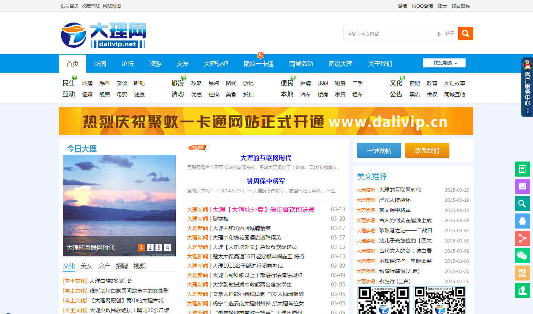This screenshot has width=533, height=314.
Task: Click the orange 聚蚁一卡通 celebration banner
Action: pyautogui.click(x=266, y=121)
